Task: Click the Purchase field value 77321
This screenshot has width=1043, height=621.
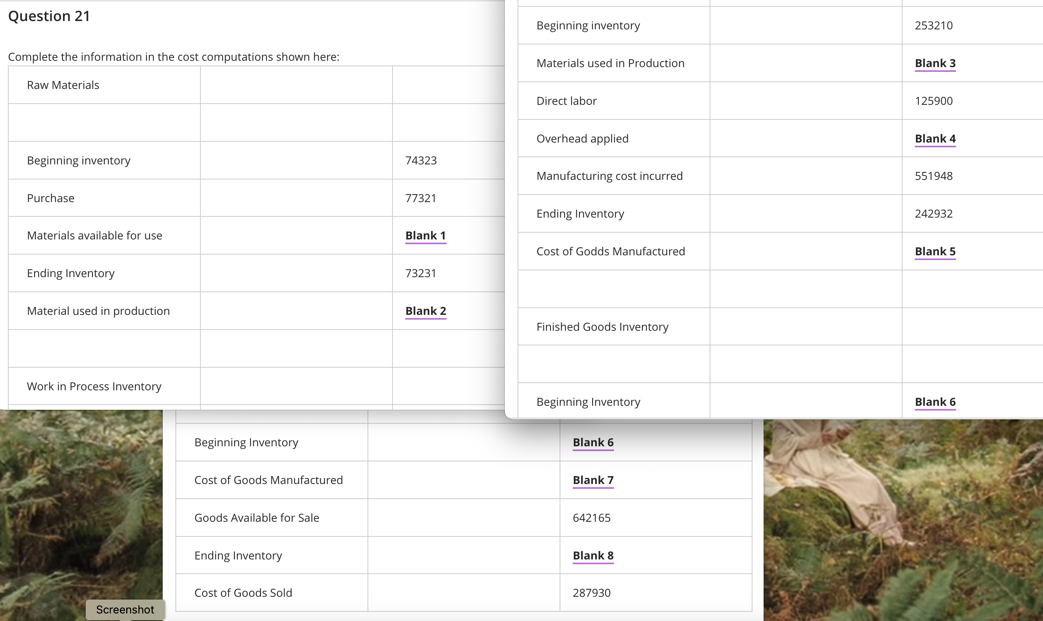Action: coord(423,197)
